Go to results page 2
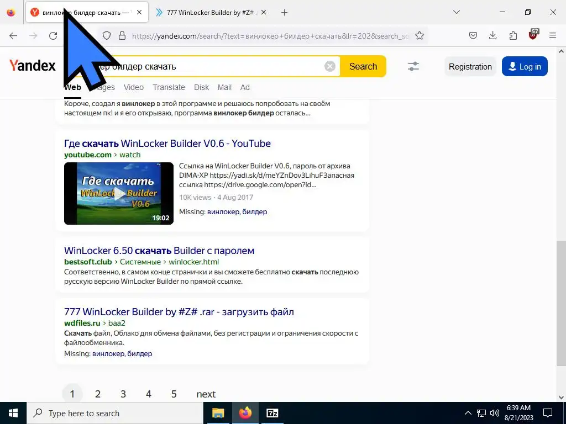 coord(97,394)
